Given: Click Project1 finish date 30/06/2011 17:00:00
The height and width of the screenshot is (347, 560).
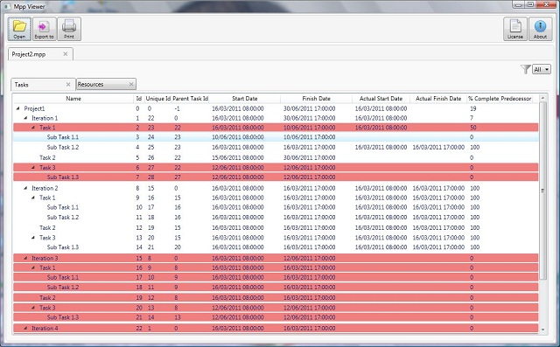Looking at the screenshot, I should pos(309,108).
